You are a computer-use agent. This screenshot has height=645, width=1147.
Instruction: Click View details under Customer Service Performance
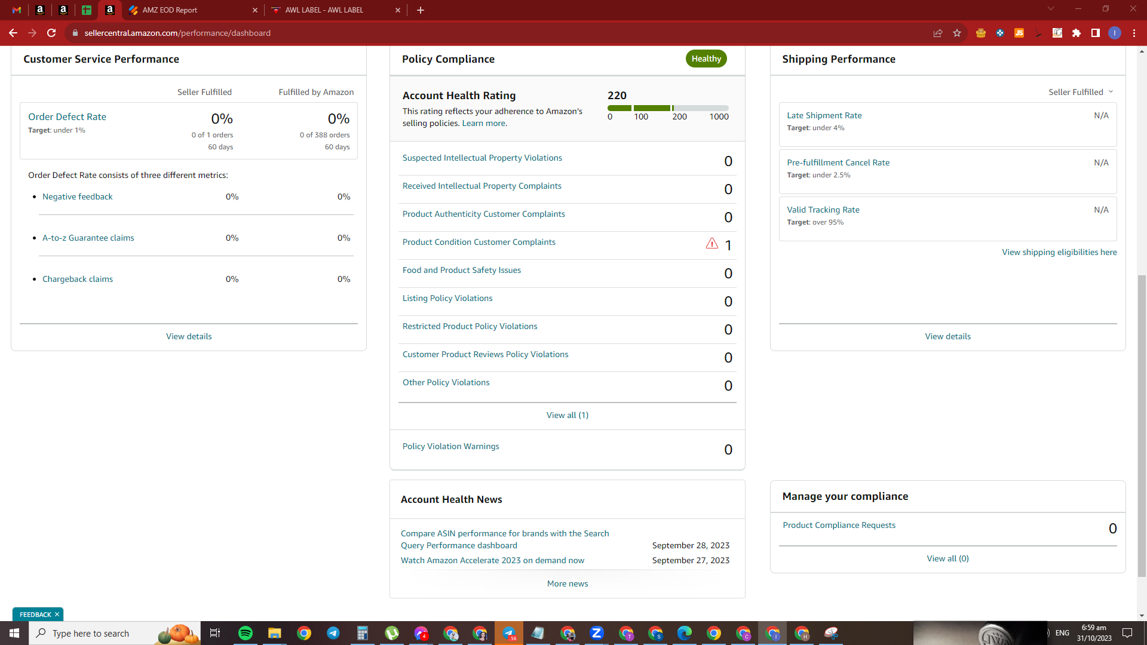point(189,336)
